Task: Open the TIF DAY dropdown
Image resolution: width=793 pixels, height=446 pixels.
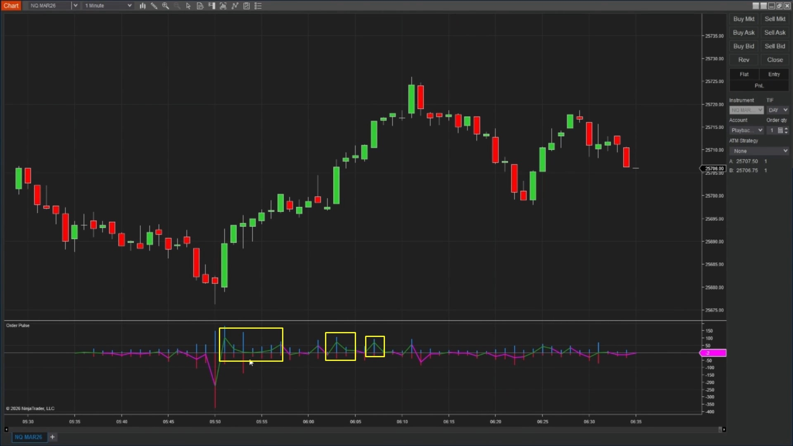Action: point(778,110)
